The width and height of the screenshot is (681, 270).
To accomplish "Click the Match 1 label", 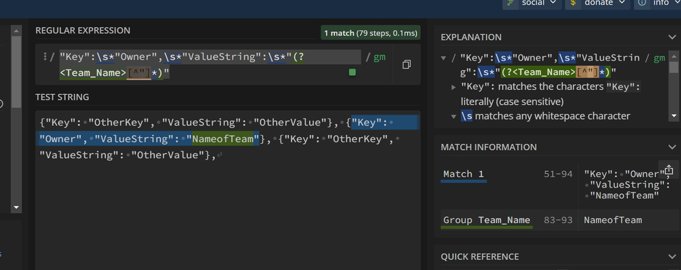I will (x=463, y=174).
